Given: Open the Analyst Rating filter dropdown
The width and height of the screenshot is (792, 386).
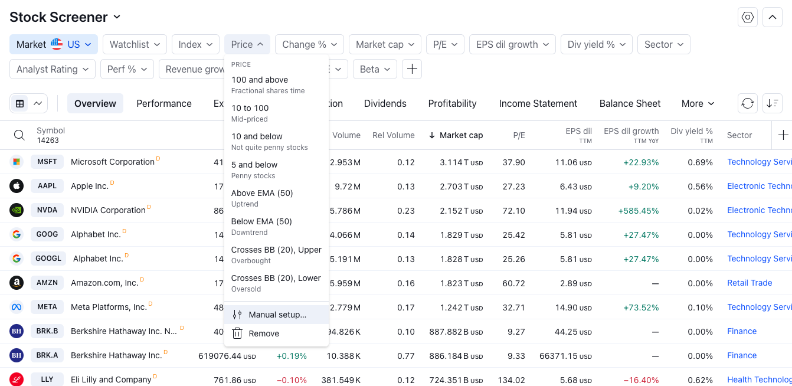Looking at the screenshot, I should 53,69.
